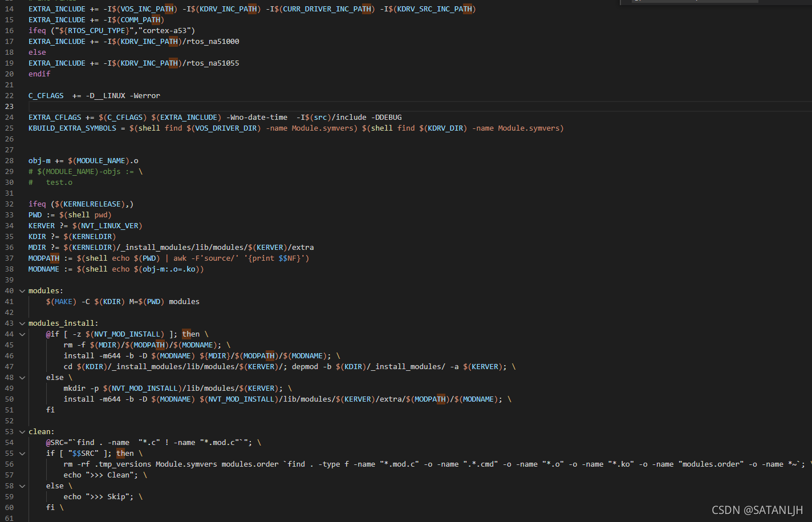The width and height of the screenshot is (812, 522).
Task: Click 'MODPATH' at start of line 37
Action: [x=44, y=258]
